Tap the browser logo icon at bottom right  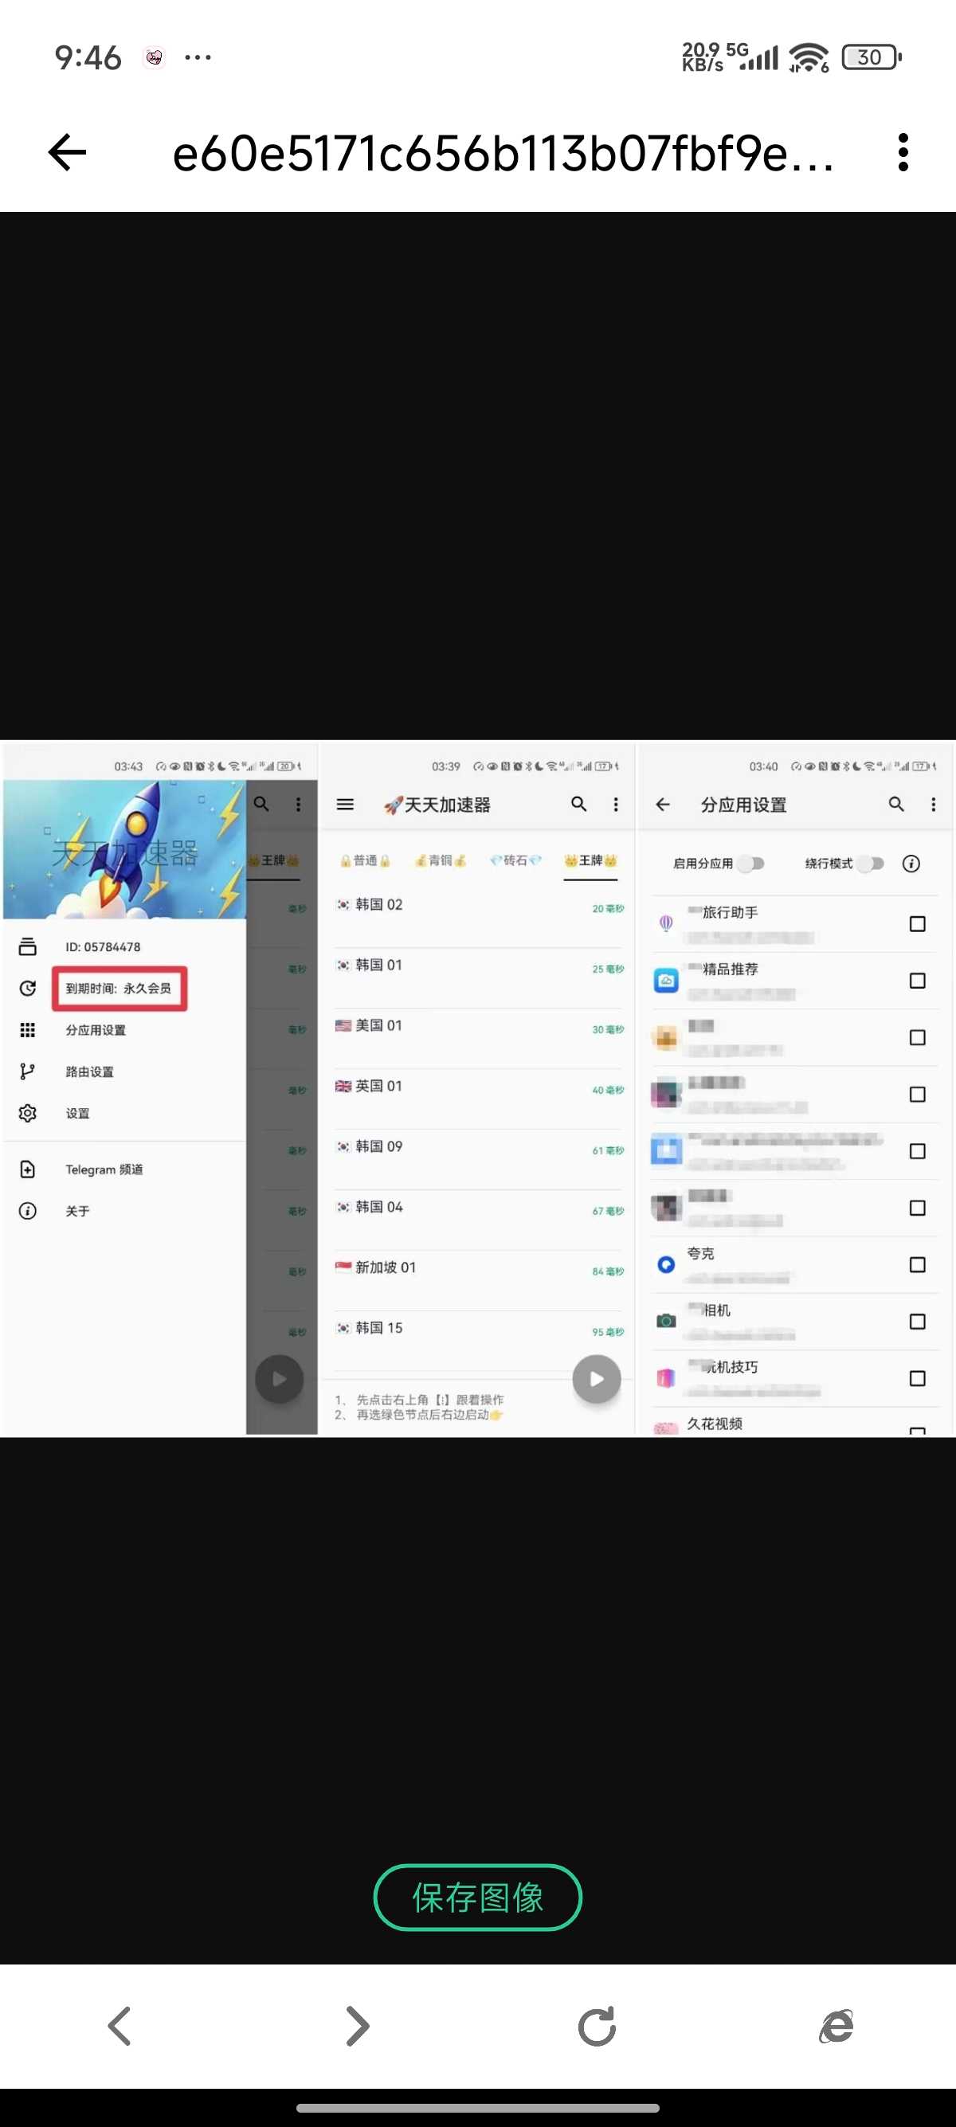(x=836, y=2026)
